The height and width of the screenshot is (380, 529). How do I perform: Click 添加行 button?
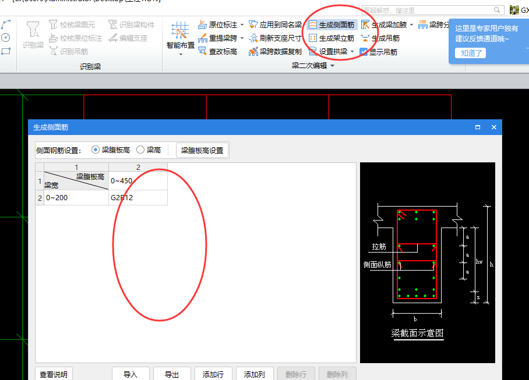click(213, 374)
